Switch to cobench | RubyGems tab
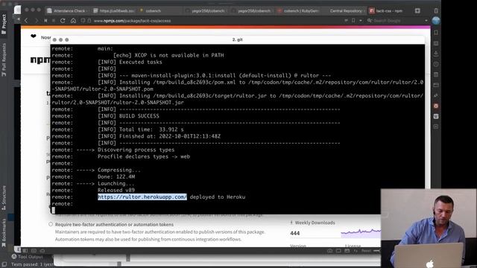This screenshot has height=268, width=477. (x=298, y=10)
